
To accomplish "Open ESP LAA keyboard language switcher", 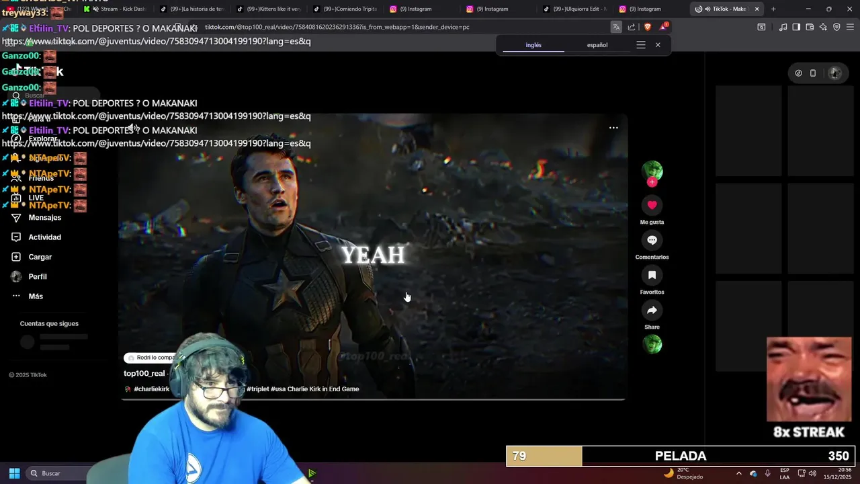I will (785, 473).
